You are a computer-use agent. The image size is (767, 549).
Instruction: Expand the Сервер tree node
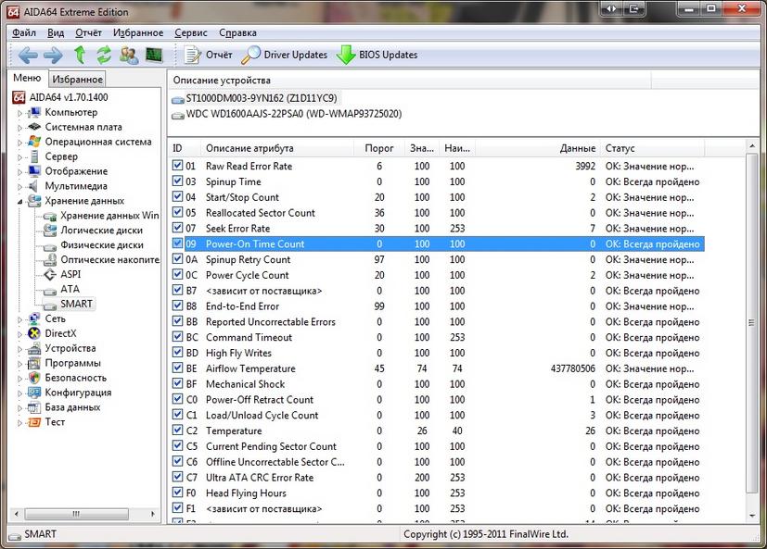coord(20,157)
